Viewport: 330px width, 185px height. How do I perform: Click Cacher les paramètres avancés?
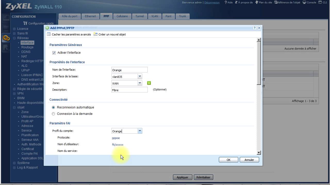(69, 34)
